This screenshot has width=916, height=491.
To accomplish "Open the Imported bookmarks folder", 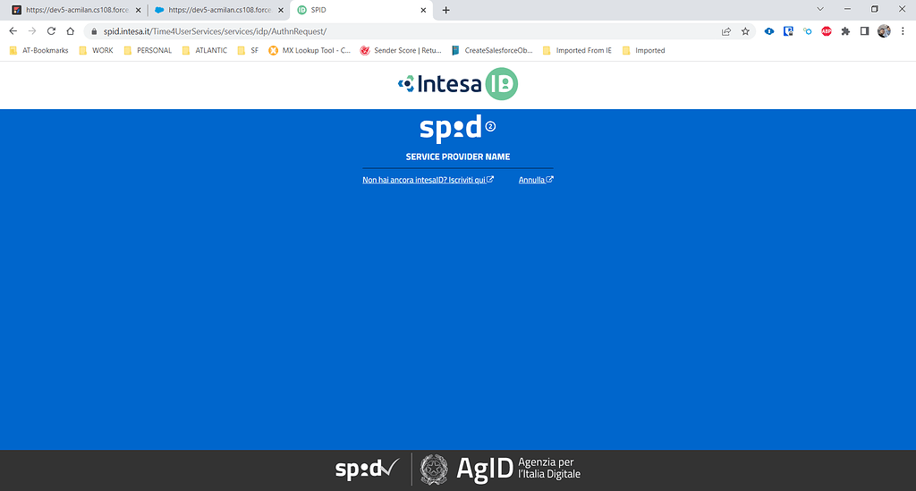I will pos(644,51).
